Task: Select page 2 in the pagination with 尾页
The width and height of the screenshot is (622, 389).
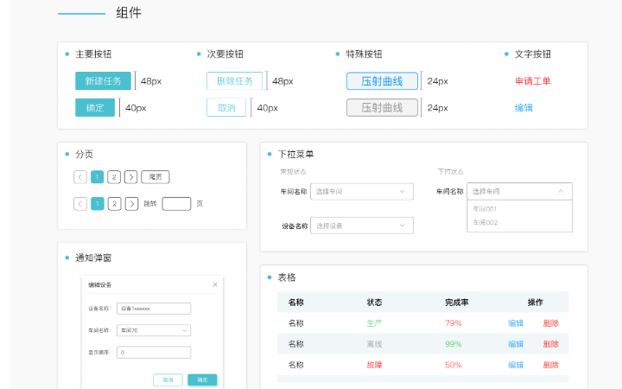Action: 114,177
